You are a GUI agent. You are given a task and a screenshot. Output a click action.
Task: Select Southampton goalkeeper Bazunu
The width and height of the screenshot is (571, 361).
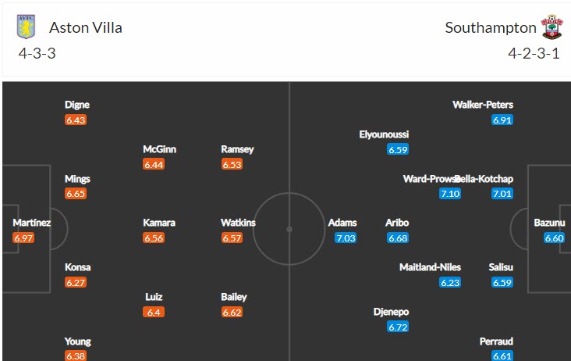(x=549, y=223)
